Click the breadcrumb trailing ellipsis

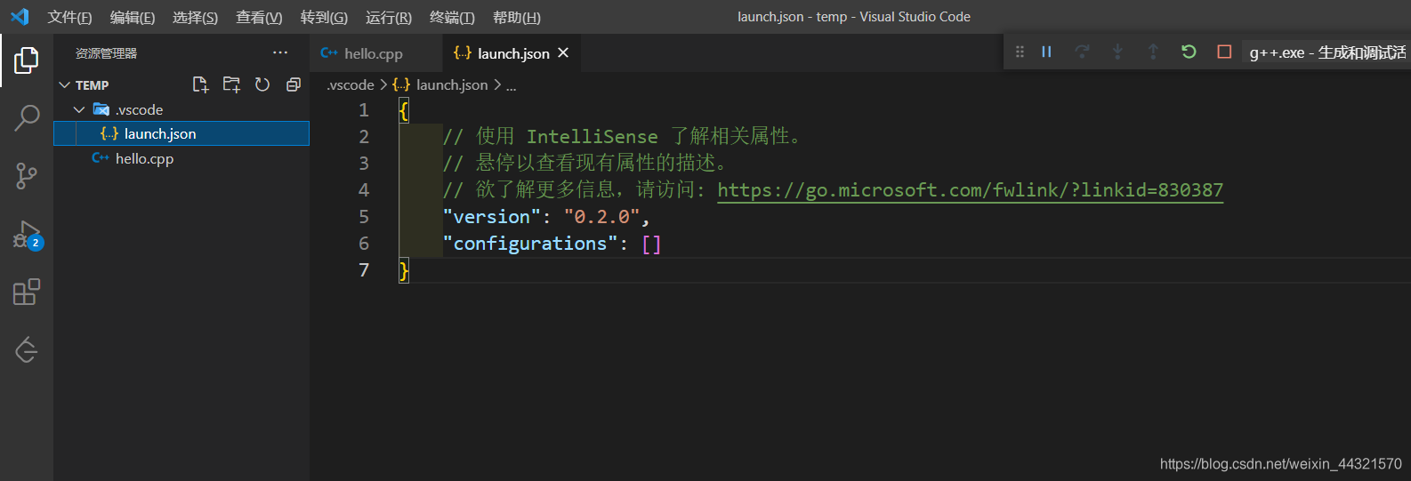click(511, 85)
